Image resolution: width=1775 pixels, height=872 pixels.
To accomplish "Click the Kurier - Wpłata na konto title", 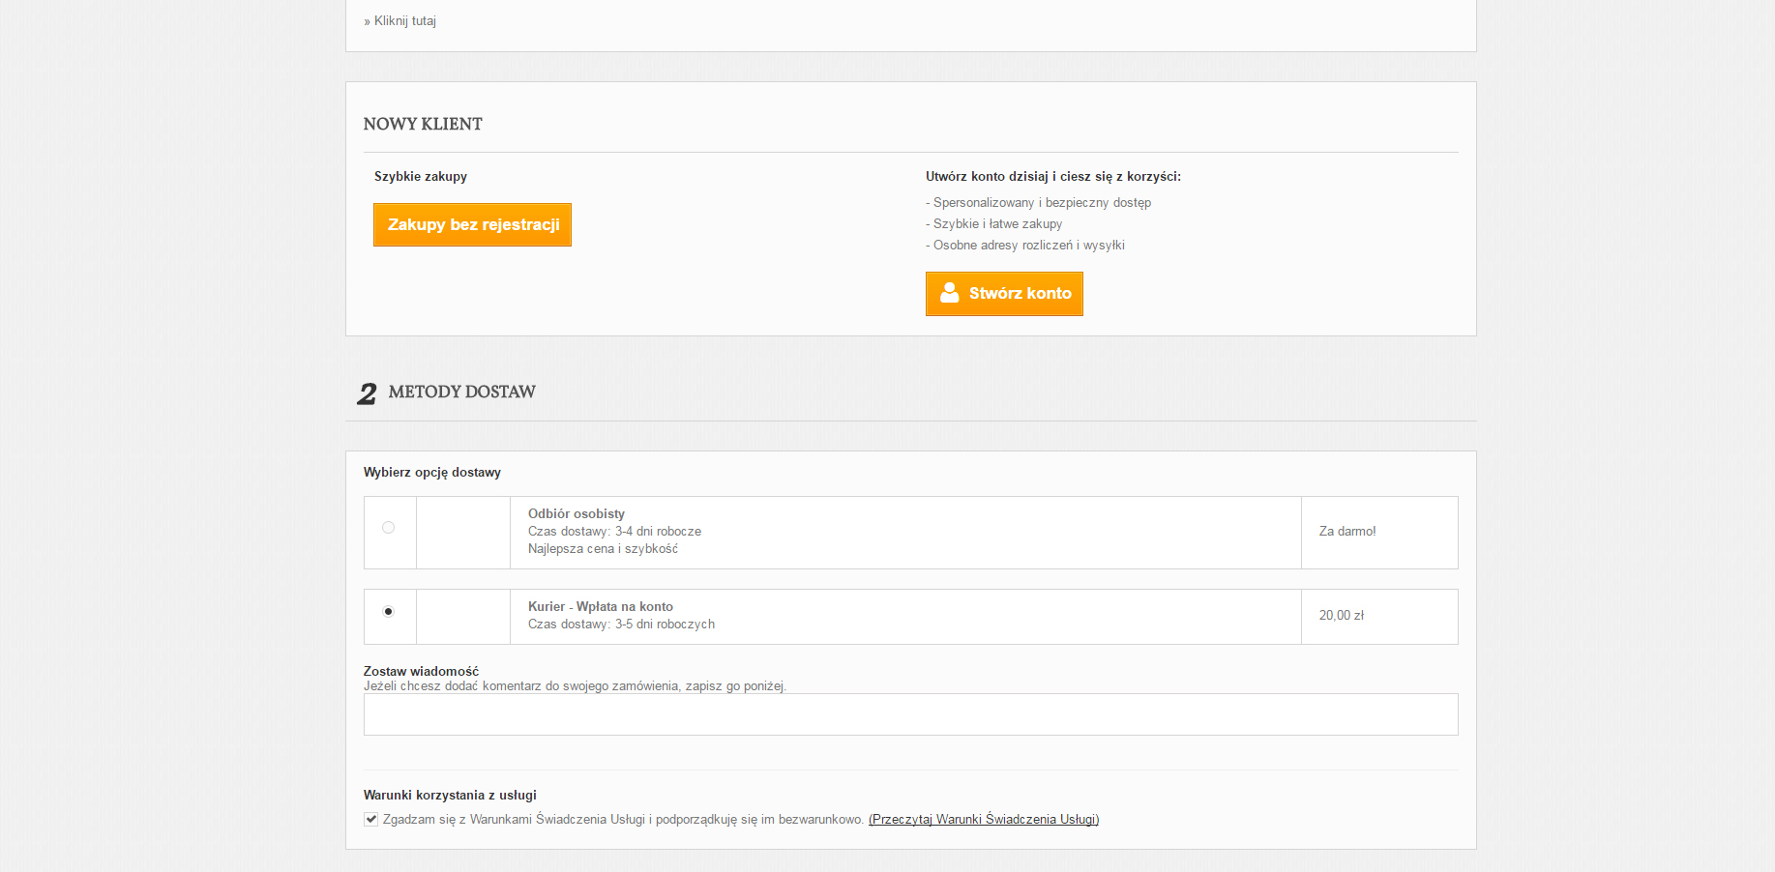I will [x=601, y=607].
